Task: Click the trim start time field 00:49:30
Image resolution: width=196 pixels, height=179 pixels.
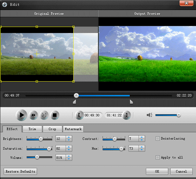Action: 92,115
